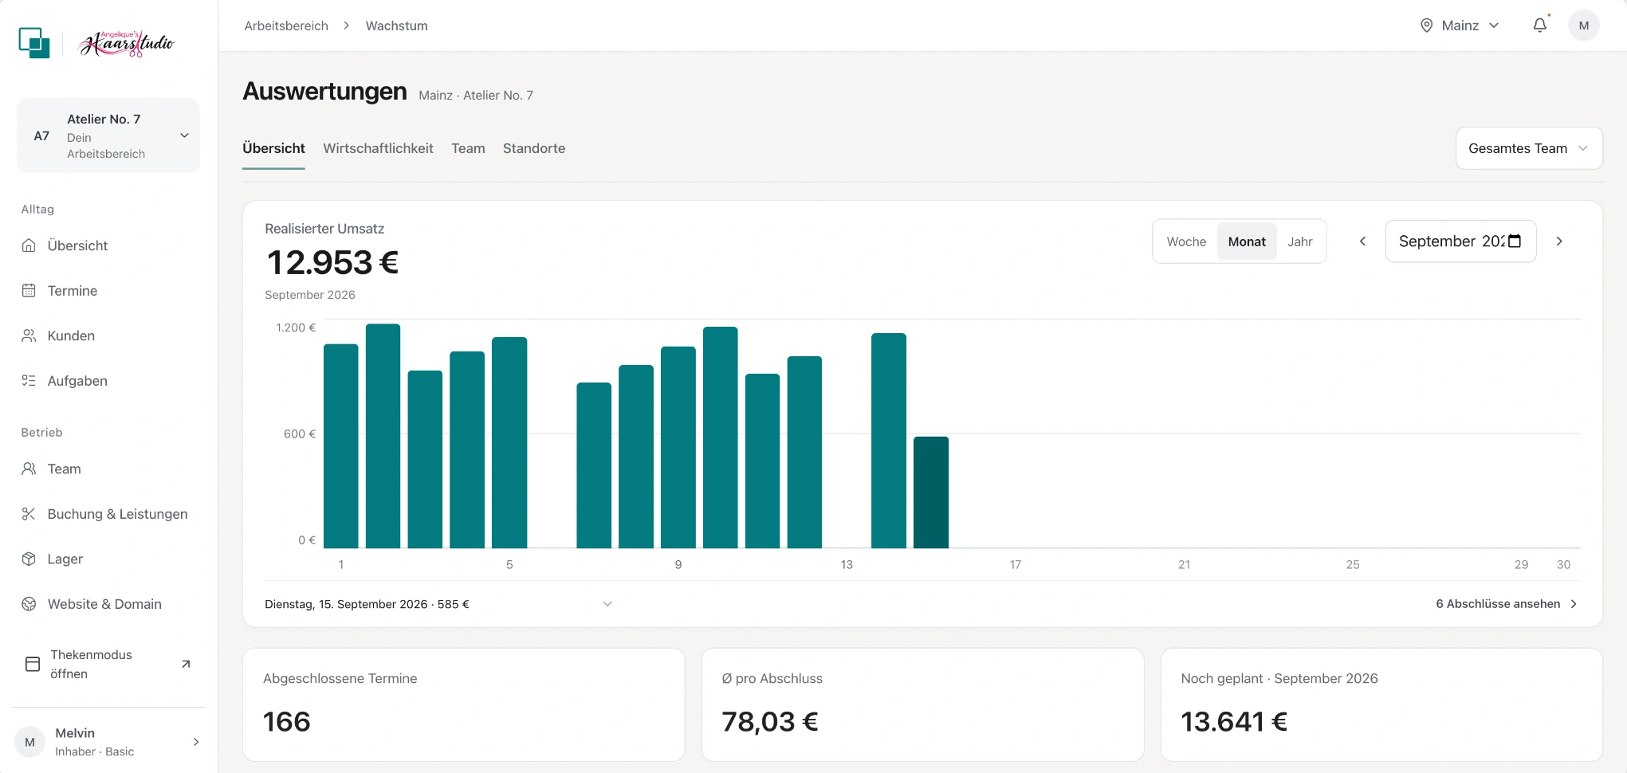This screenshot has width=1627, height=773.
Task: Open notifications bell
Action: point(1540,26)
